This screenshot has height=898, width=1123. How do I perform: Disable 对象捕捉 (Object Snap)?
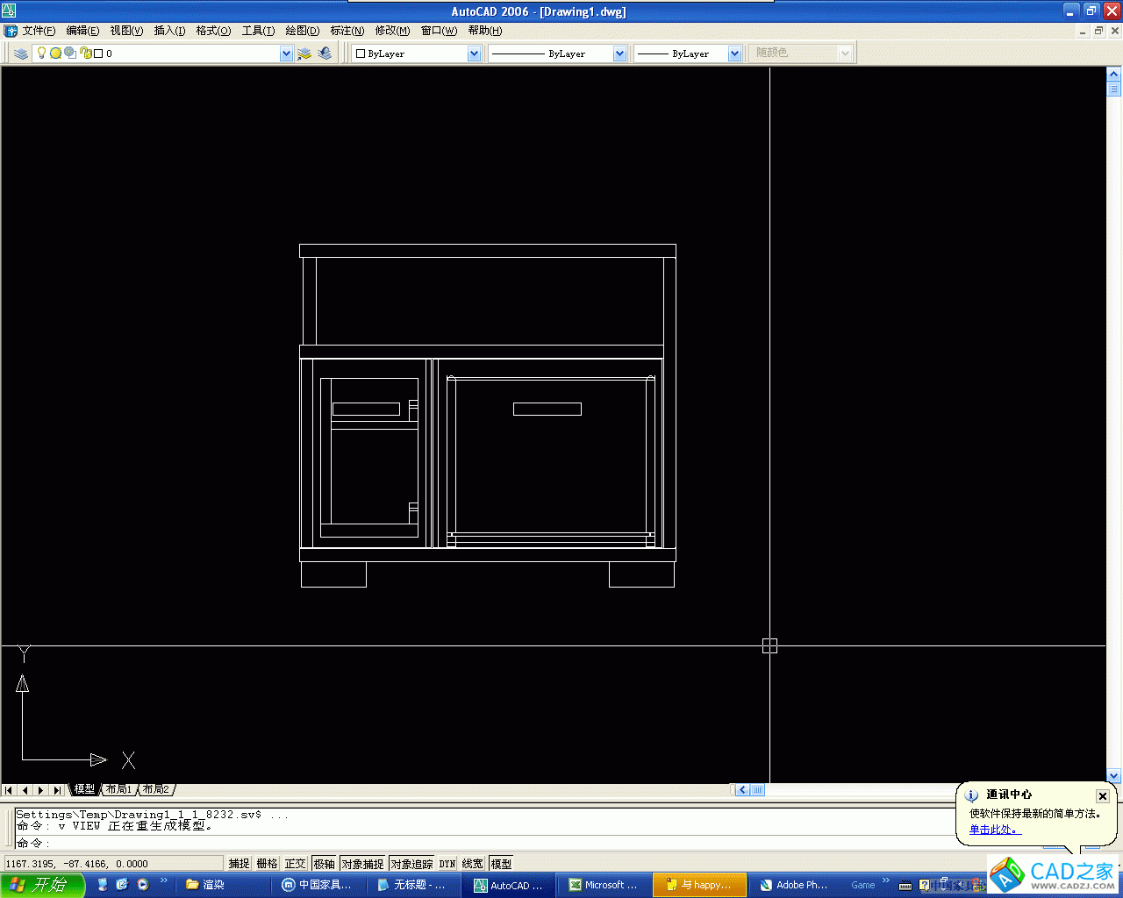click(x=362, y=863)
